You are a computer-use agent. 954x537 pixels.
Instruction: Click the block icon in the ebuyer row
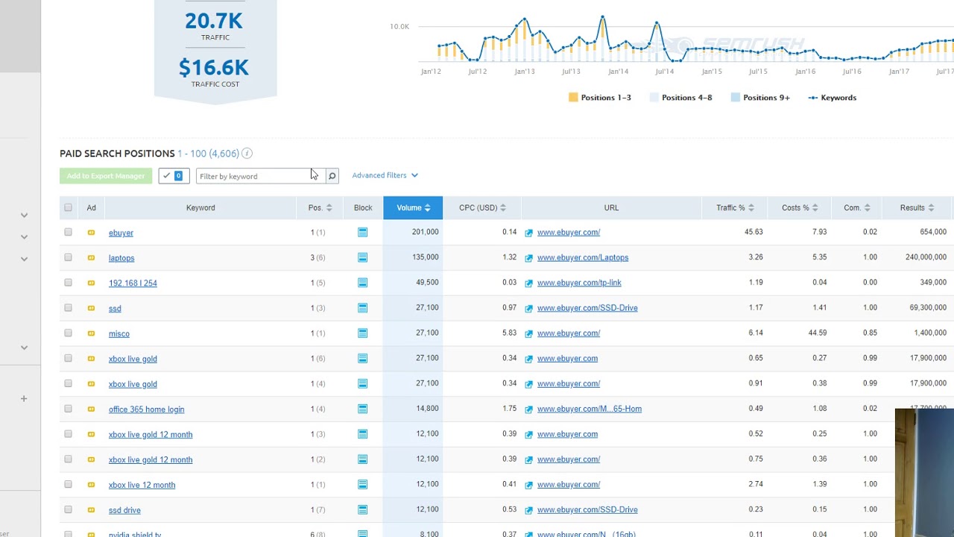click(362, 233)
